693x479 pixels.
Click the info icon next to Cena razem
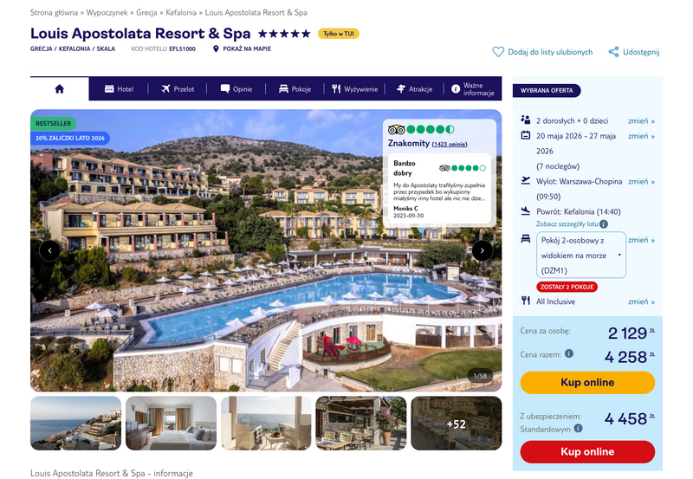[569, 353]
